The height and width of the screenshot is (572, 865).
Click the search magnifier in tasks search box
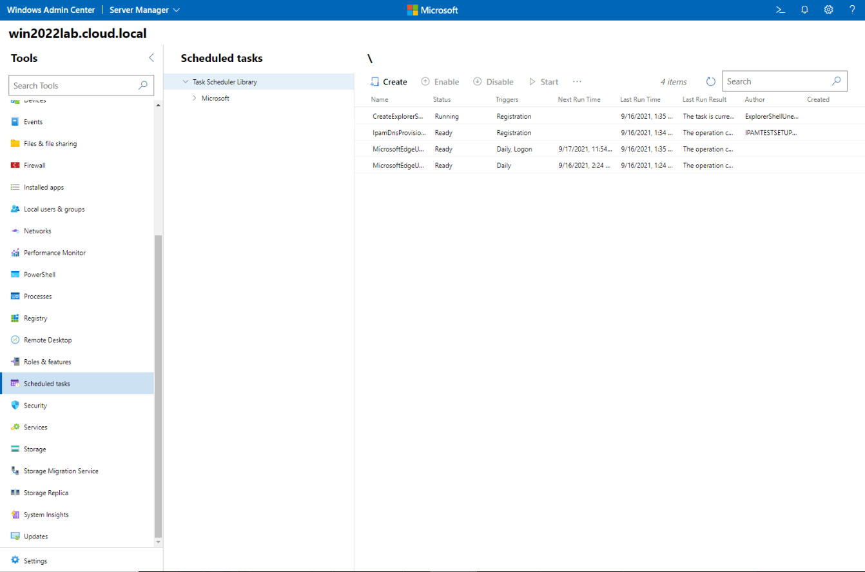pos(836,81)
